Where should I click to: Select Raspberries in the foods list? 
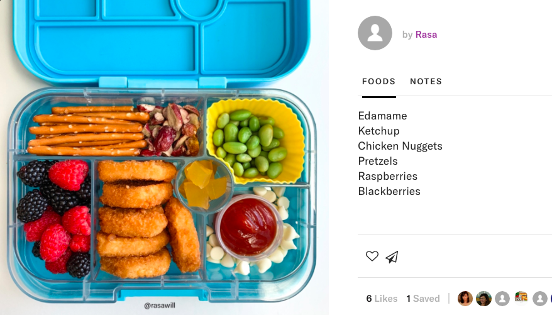pyautogui.click(x=388, y=176)
